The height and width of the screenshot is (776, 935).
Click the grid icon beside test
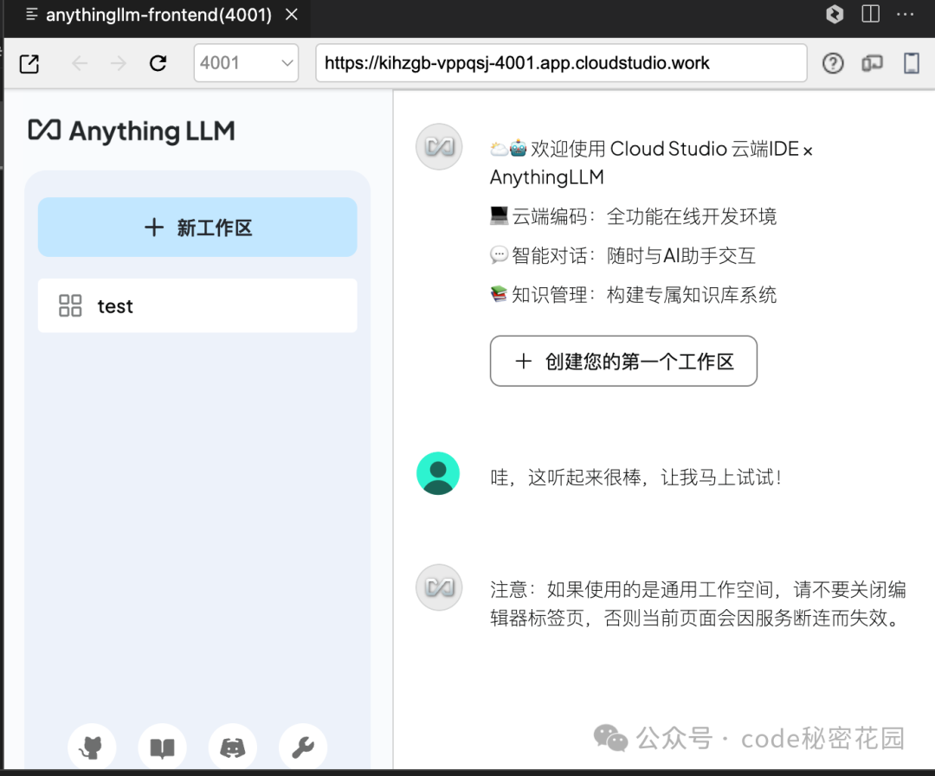(70, 305)
